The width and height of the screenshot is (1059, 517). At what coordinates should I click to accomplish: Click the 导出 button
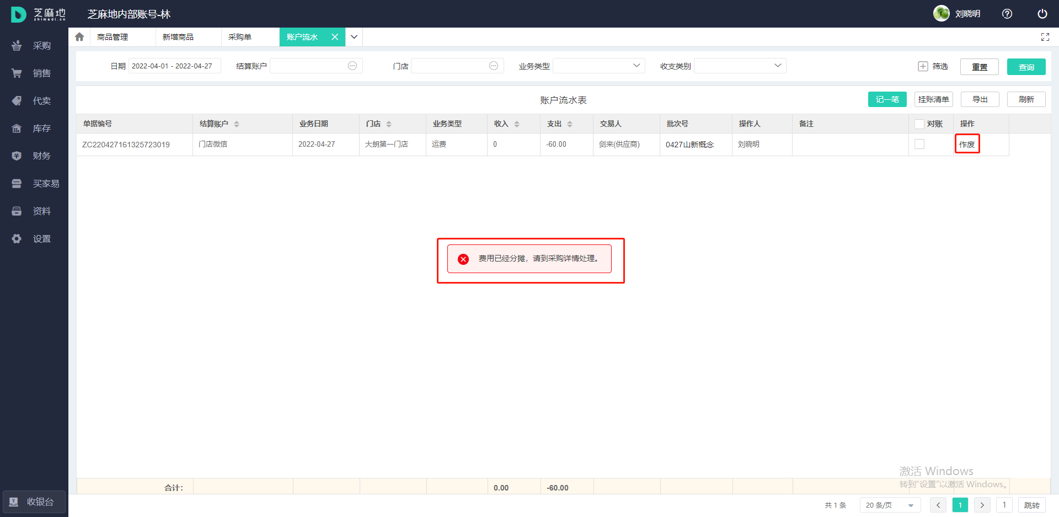pyautogui.click(x=980, y=99)
